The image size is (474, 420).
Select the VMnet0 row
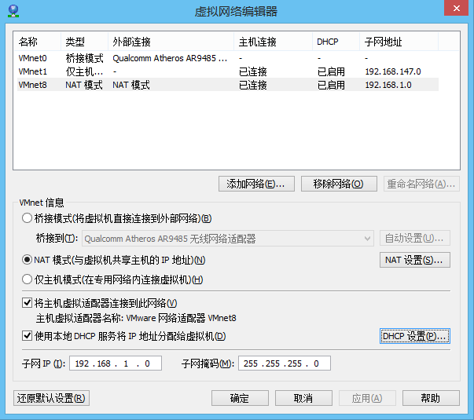(x=228, y=58)
